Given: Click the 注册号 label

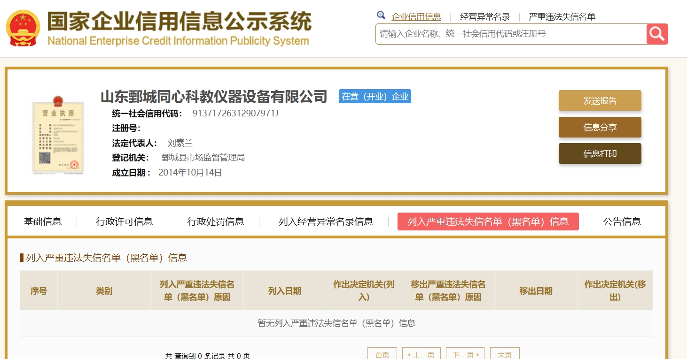Looking at the screenshot, I should click(126, 128).
